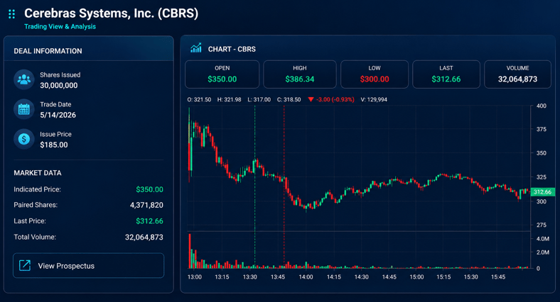Click the 14:00 time axis label
Viewport: 560px width, 302px height.
point(306,276)
